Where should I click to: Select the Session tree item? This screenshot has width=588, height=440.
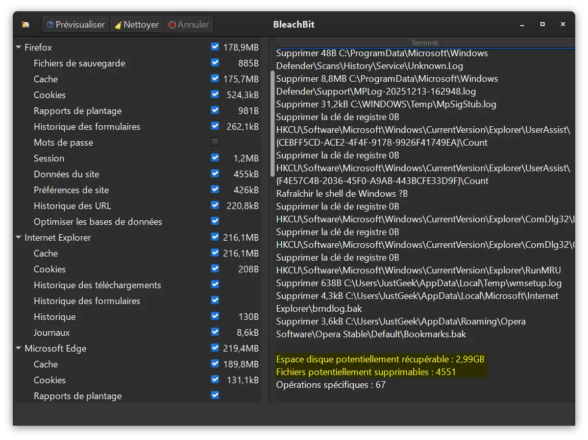49,158
